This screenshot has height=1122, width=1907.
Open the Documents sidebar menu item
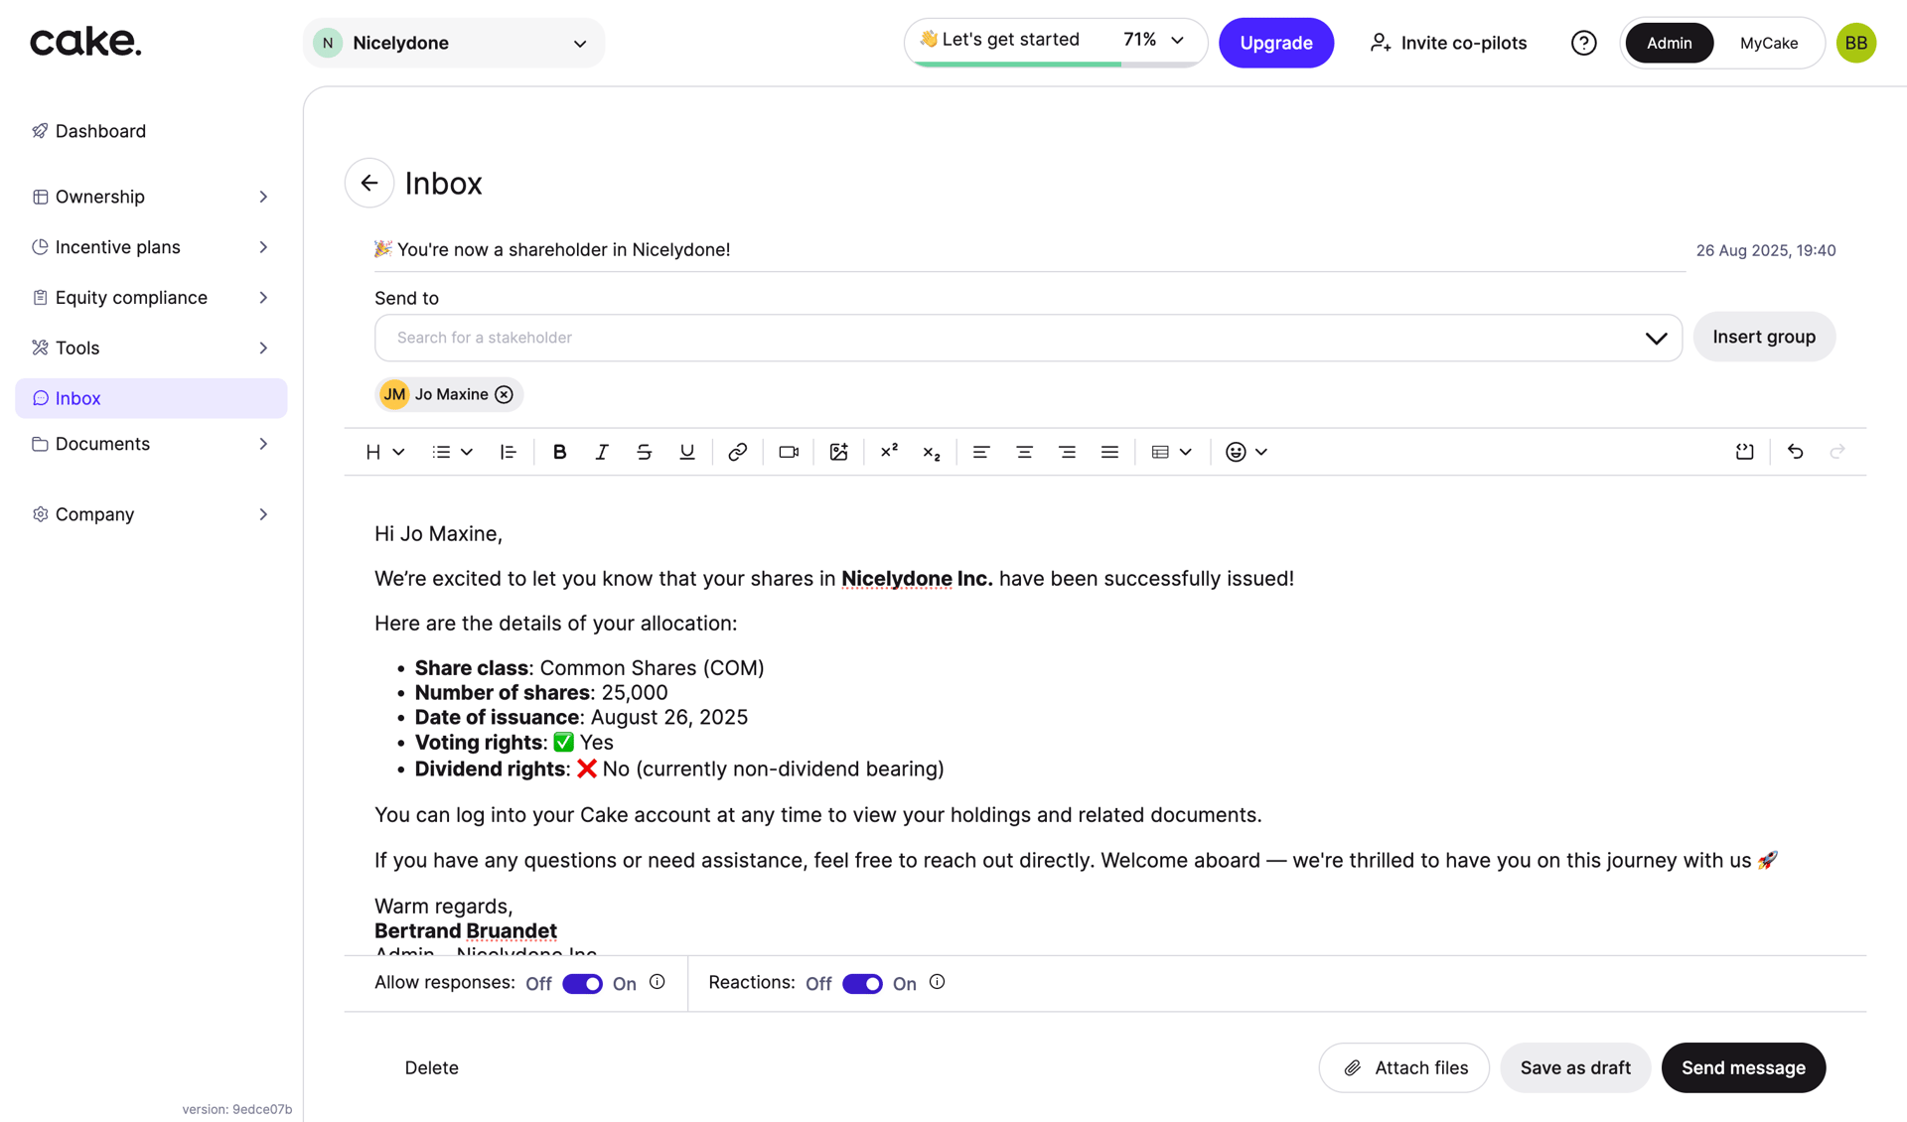pos(102,444)
